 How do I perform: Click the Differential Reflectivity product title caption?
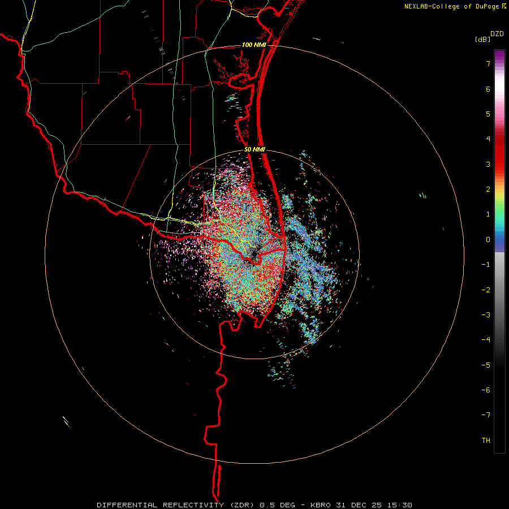coord(255,505)
